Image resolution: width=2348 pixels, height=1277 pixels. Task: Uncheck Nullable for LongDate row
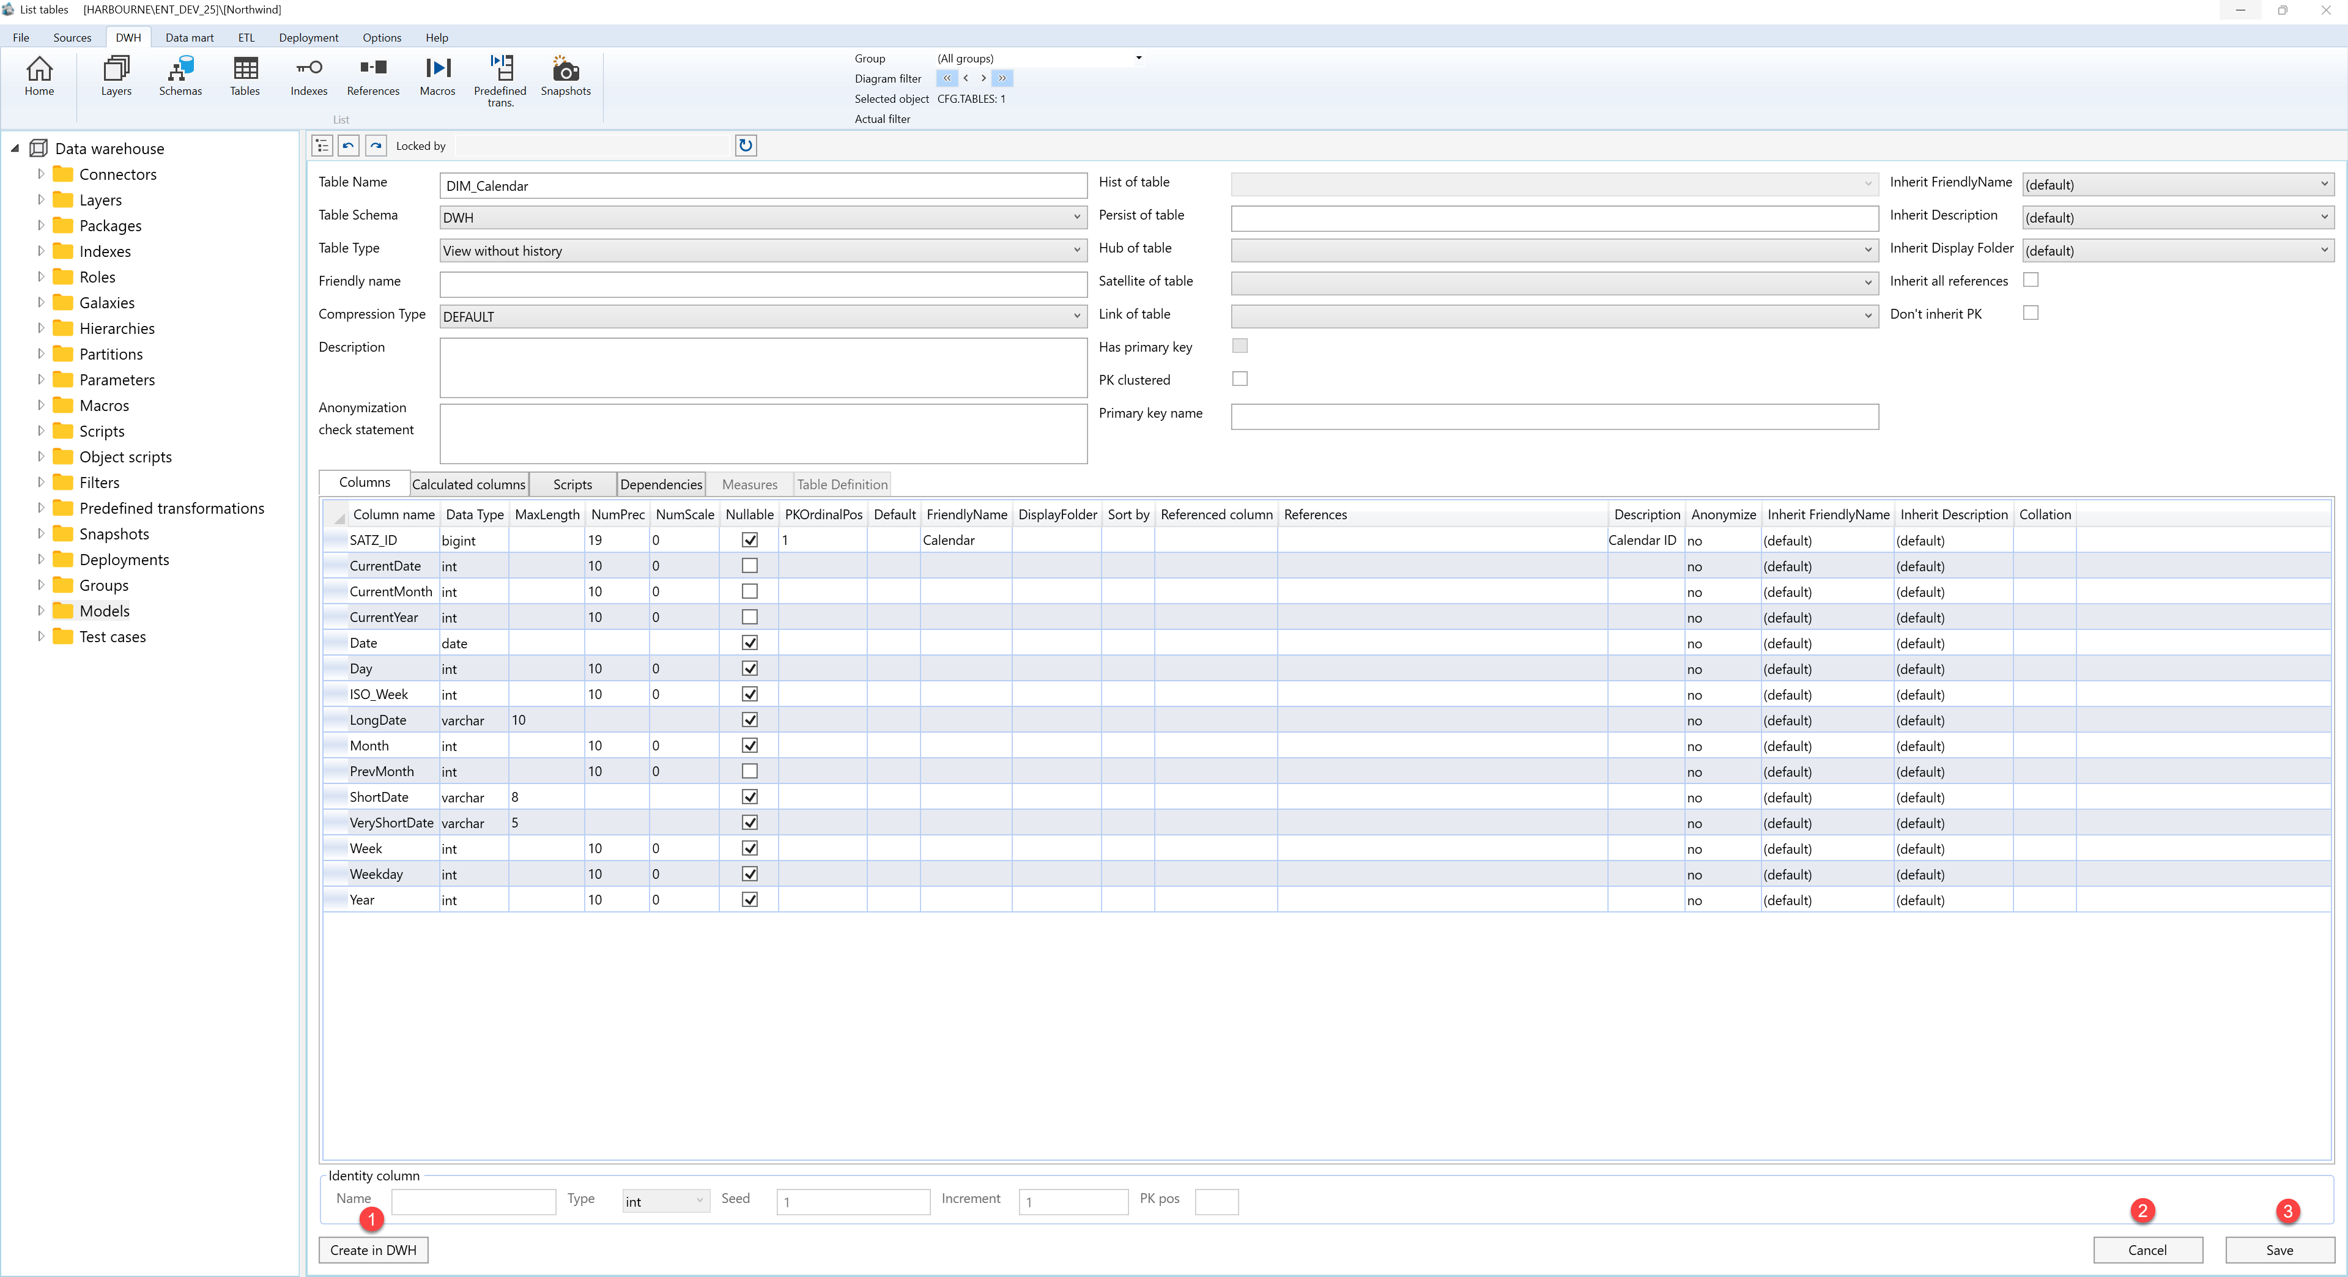coord(749,719)
